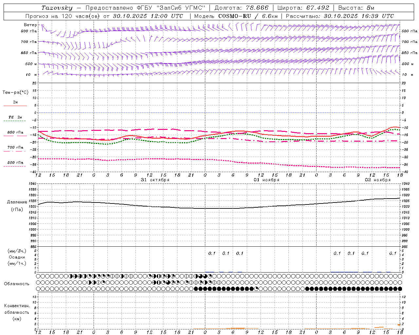This screenshot has width=419, height=335.
Task: Click the '12' tick on left convective cloud axis
Action: [x=35, y=297]
